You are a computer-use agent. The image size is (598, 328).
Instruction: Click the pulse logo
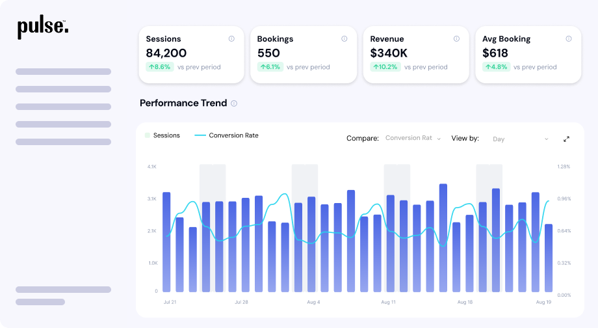pos(43,28)
